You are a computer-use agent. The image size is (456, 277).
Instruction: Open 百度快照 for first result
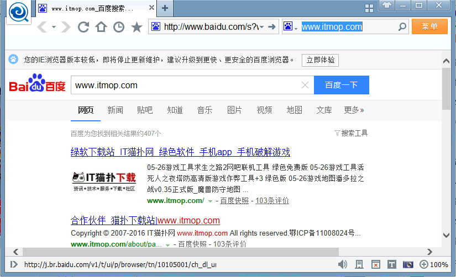(x=234, y=201)
